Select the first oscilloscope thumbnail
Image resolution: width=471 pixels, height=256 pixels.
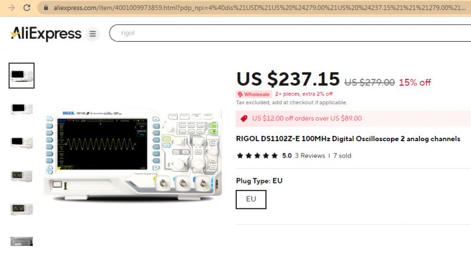coord(22,76)
